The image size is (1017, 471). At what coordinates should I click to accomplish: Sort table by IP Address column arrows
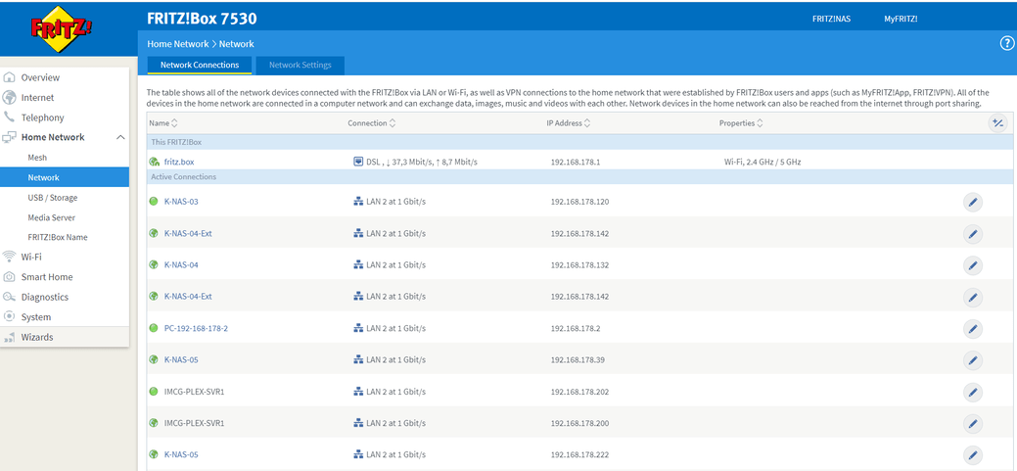587,123
